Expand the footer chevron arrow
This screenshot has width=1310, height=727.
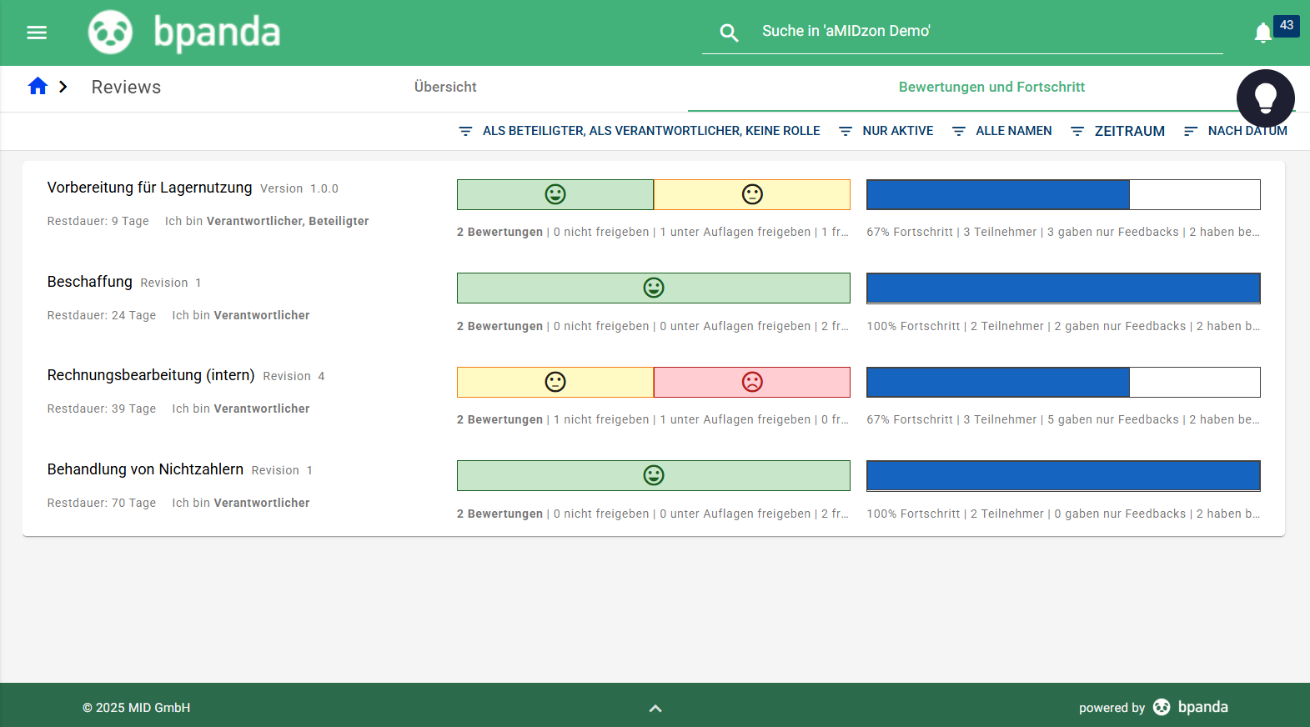pyautogui.click(x=655, y=708)
